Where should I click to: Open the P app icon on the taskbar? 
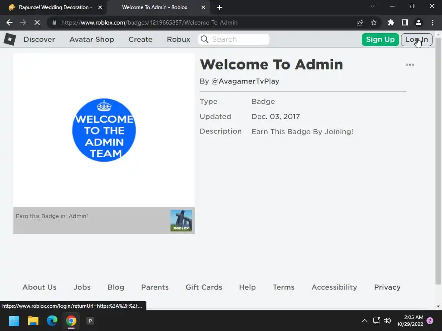coord(90,321)
